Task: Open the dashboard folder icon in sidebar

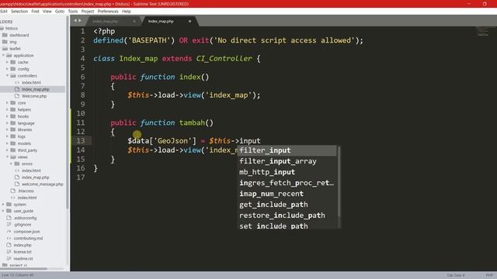Action: (5, 35)
